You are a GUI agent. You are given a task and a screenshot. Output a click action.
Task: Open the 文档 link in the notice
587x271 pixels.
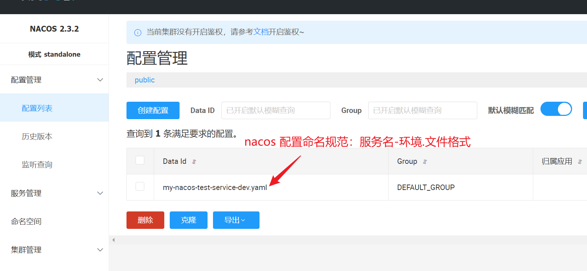261,32
